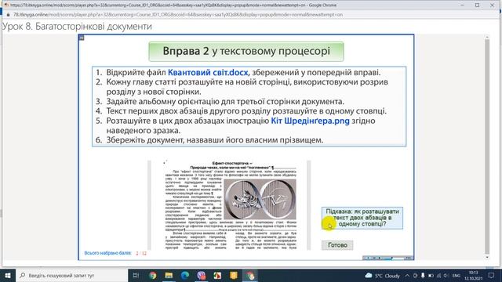The image size is (502, 282).
Task: Open Microsoft Edge from taskbar
Action: click(x=185, y=275)
